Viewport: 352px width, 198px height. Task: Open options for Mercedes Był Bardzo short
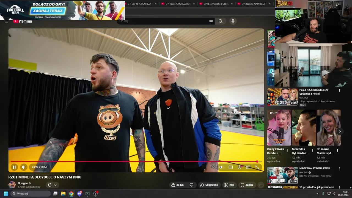[x=312, y=150]
